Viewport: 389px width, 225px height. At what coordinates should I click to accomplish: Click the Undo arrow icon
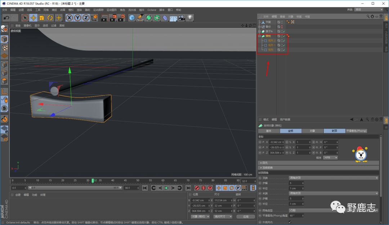[x=6, y=18]
